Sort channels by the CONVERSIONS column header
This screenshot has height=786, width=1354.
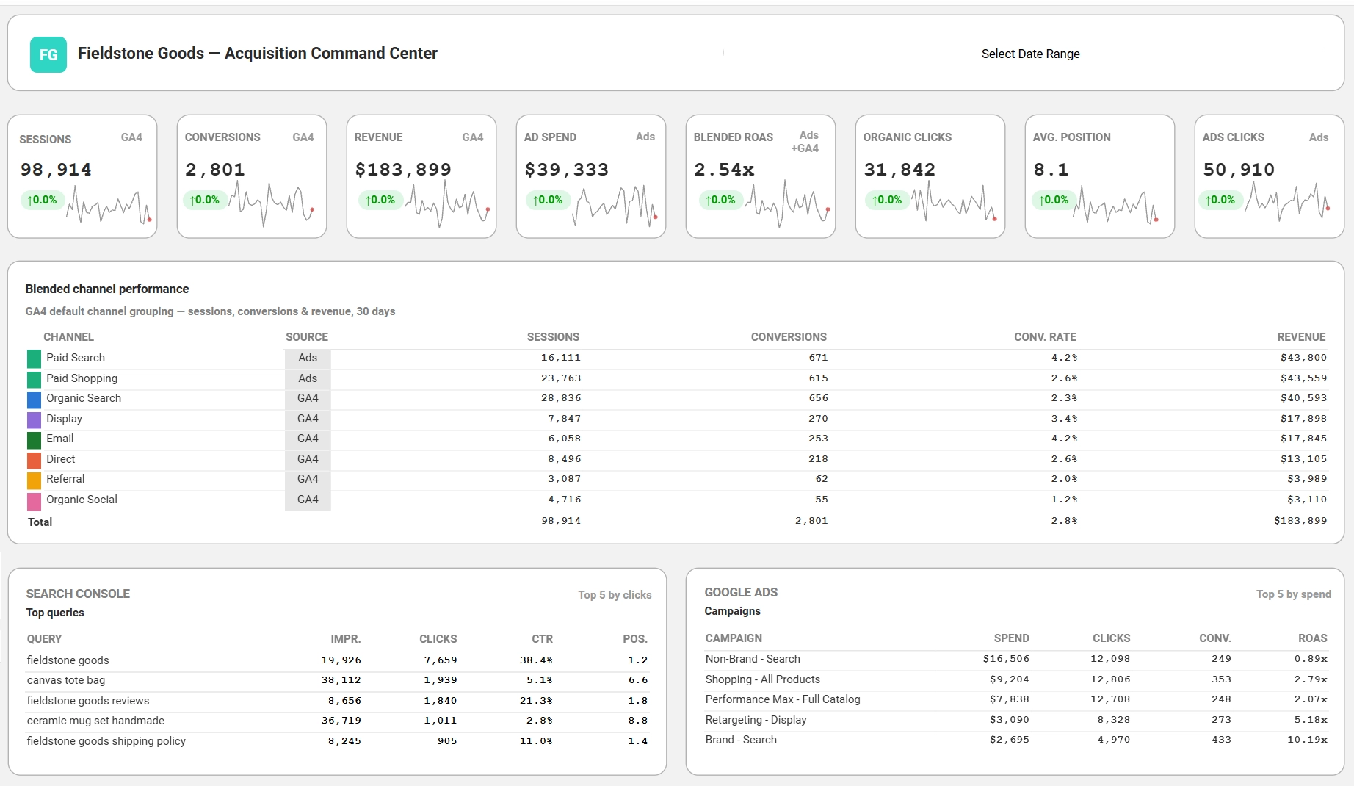pos(789,337)
